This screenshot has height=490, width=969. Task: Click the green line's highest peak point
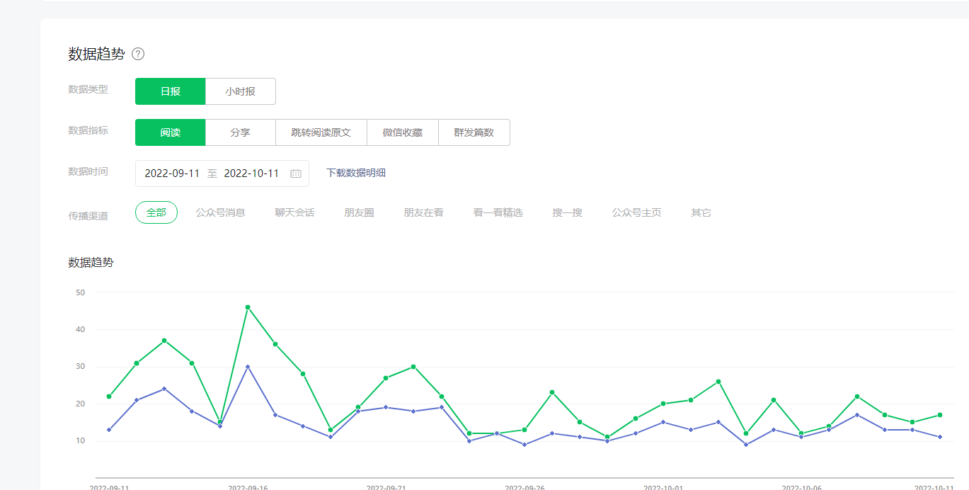(248, 307)
